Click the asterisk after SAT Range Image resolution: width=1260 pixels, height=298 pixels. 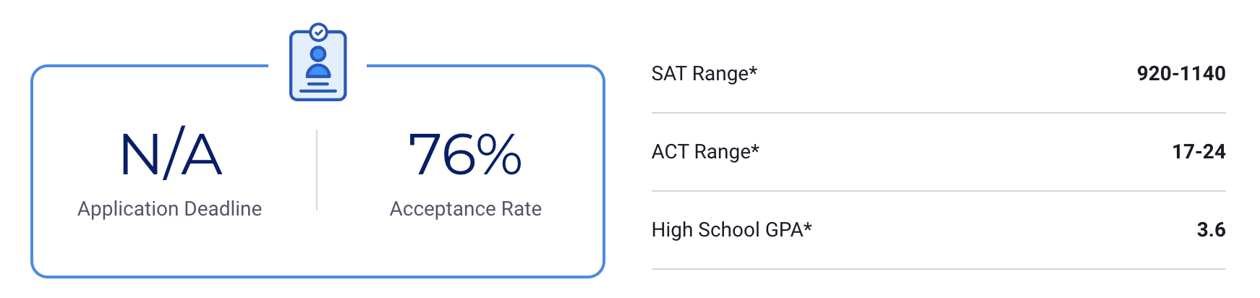coord(753,70)
